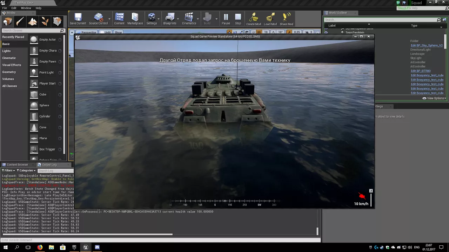The height and width of the screenshot is (252, 449).
Task: Open help for the Cube entry
Action: pyautogui.click(x=60, y=94)
